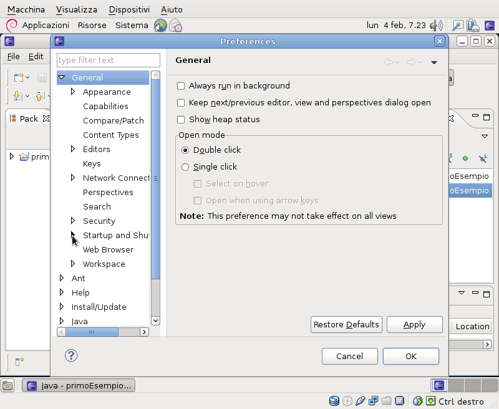
Task: Expand the Network Connections node
Action: point(73,178)
